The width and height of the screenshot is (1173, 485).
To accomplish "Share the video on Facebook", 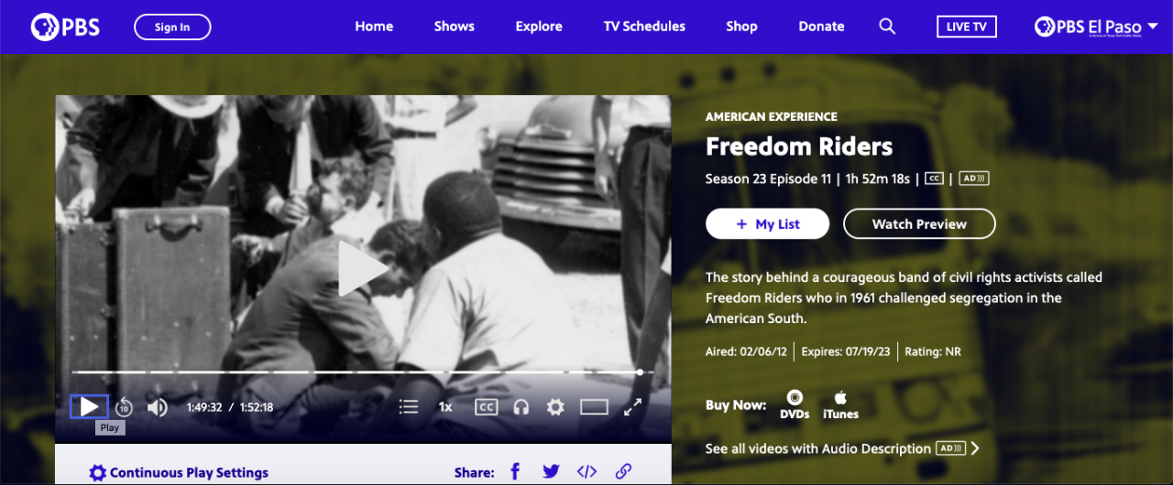I will 515,472.
